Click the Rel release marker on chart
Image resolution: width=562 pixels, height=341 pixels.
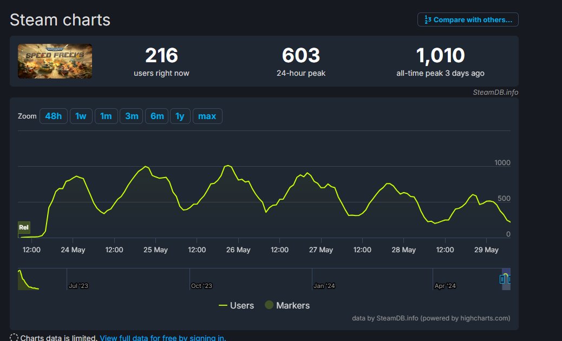(x=24, y=227)
